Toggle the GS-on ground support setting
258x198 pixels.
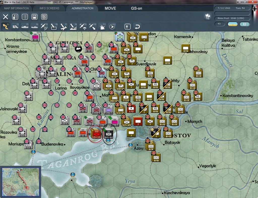click(136, 8)
